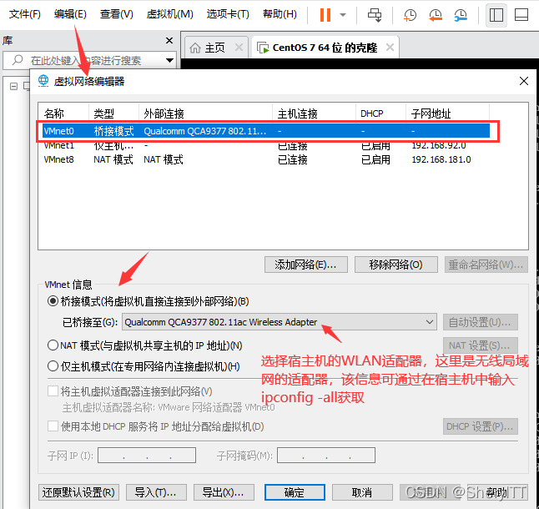Click the 还原默认设置(R) button
The height and width of the screenshot is (509, 539).
point(78,492)
